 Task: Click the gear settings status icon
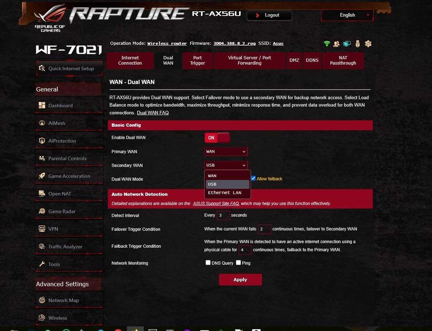click(x=368, y=44)
